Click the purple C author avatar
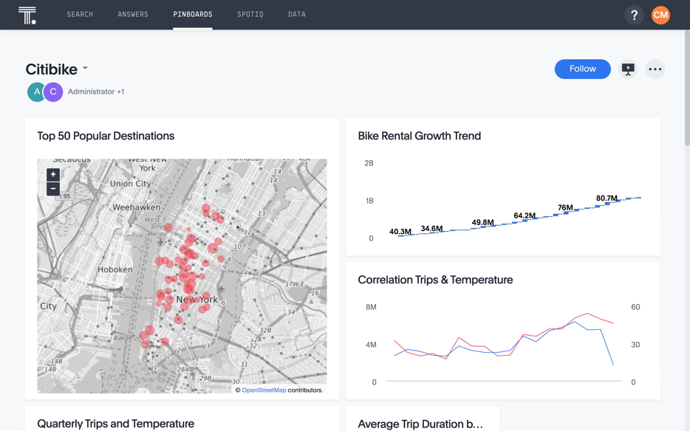690x431 pixels. click(53, 92)
